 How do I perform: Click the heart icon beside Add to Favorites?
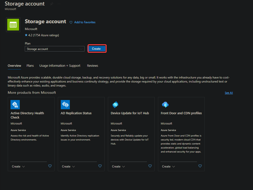coord(71,22)
